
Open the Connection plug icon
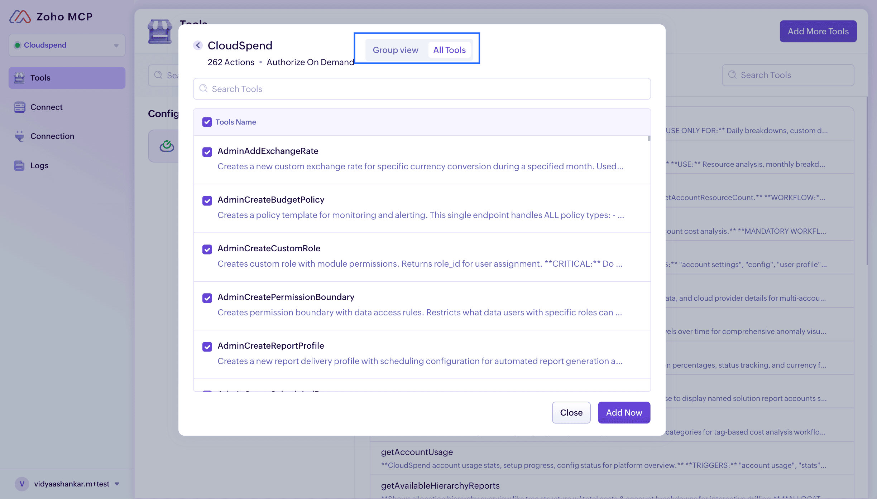(x=19, y=136)
